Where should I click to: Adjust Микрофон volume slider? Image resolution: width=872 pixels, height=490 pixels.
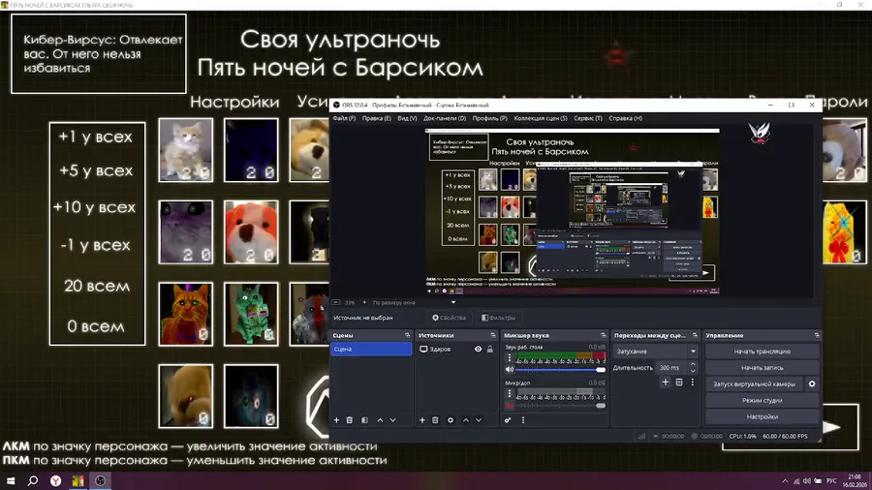coord(561,406)
